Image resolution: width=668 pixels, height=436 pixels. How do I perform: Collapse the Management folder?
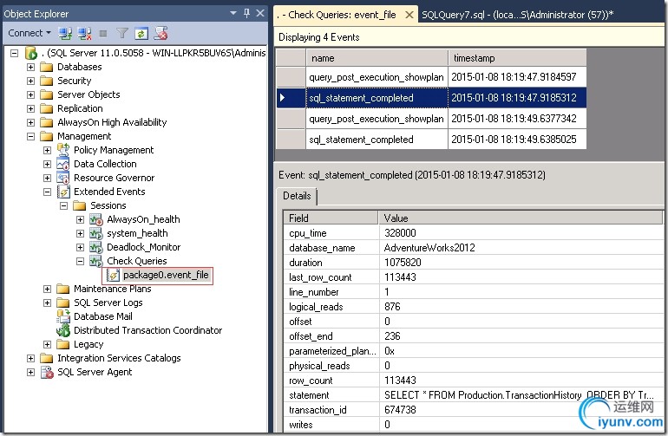pyautogui.click(x=30, y=136)
